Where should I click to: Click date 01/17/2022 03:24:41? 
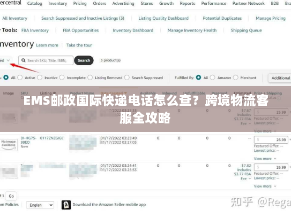[x=118, y=166]
